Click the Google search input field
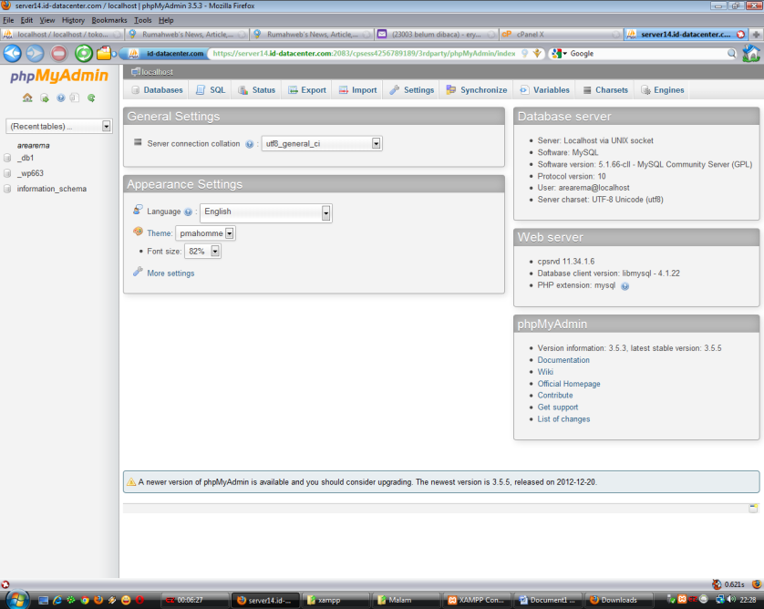This screenshot has width=764, height=609. (648, 53)
